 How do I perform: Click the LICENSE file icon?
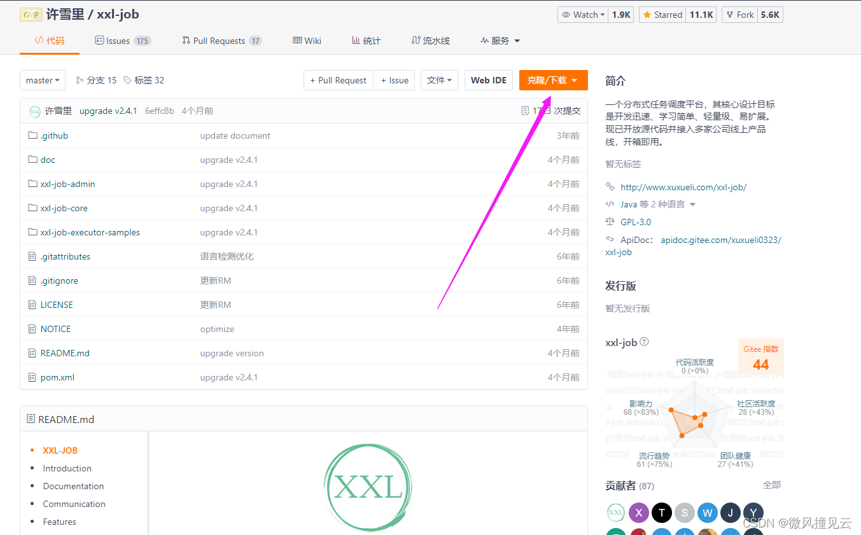coord(32,305)
